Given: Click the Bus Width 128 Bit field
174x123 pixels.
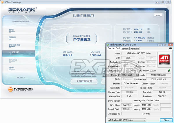Looking at the screenshot, I should click(162, 92).
